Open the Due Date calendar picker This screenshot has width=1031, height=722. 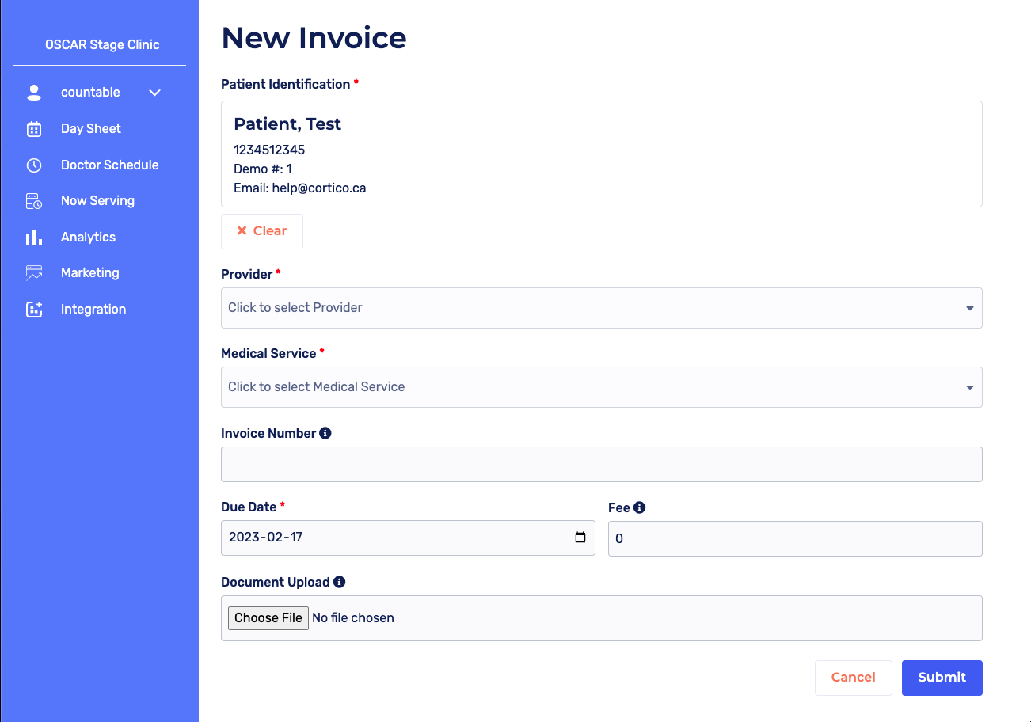pos(582,538)
